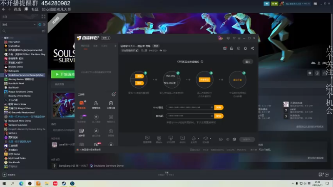The height and width of the screenshot is (187, 333).
Task: Open Steam from Windows taskbar
Action: coord(64,184)
